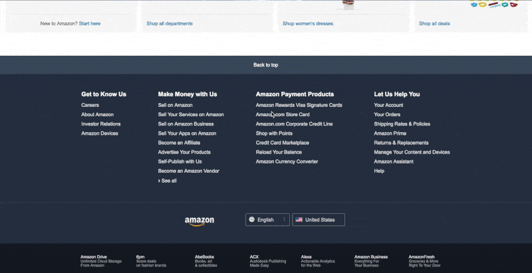This screenshot has width=532, height=273.
Task: Open Shop with Points link
Action: pyautogui.click(x=274, y=134)
